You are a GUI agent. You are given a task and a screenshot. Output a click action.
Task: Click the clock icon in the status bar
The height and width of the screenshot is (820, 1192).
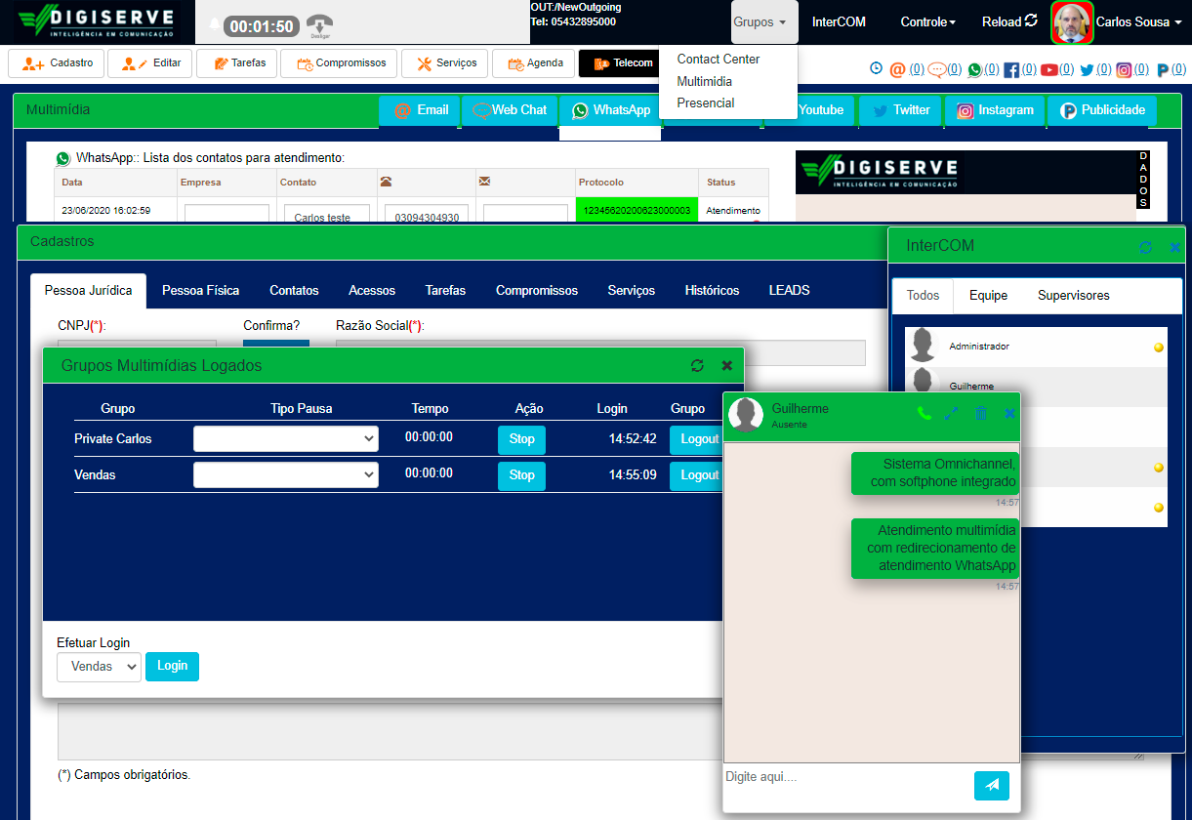pos(876,69)
